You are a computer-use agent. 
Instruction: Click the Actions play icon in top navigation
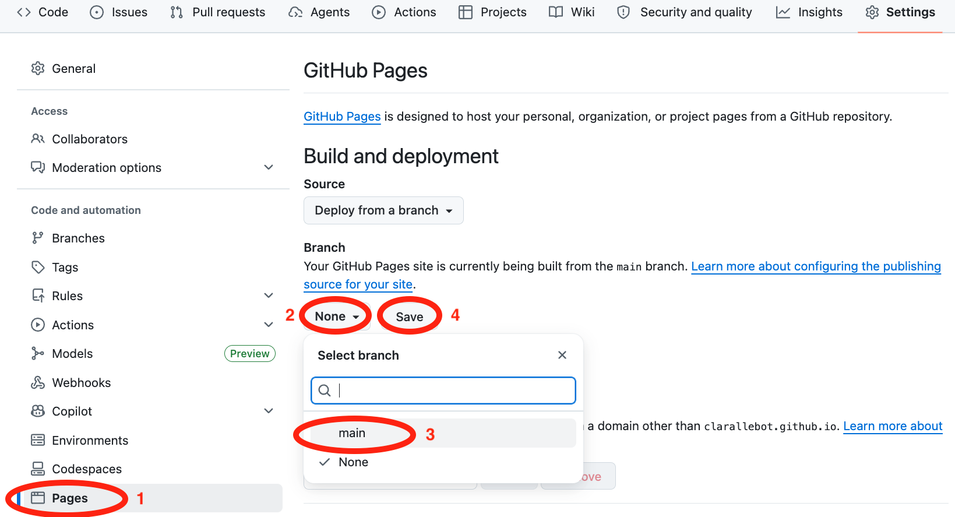[x=379, y=12]
